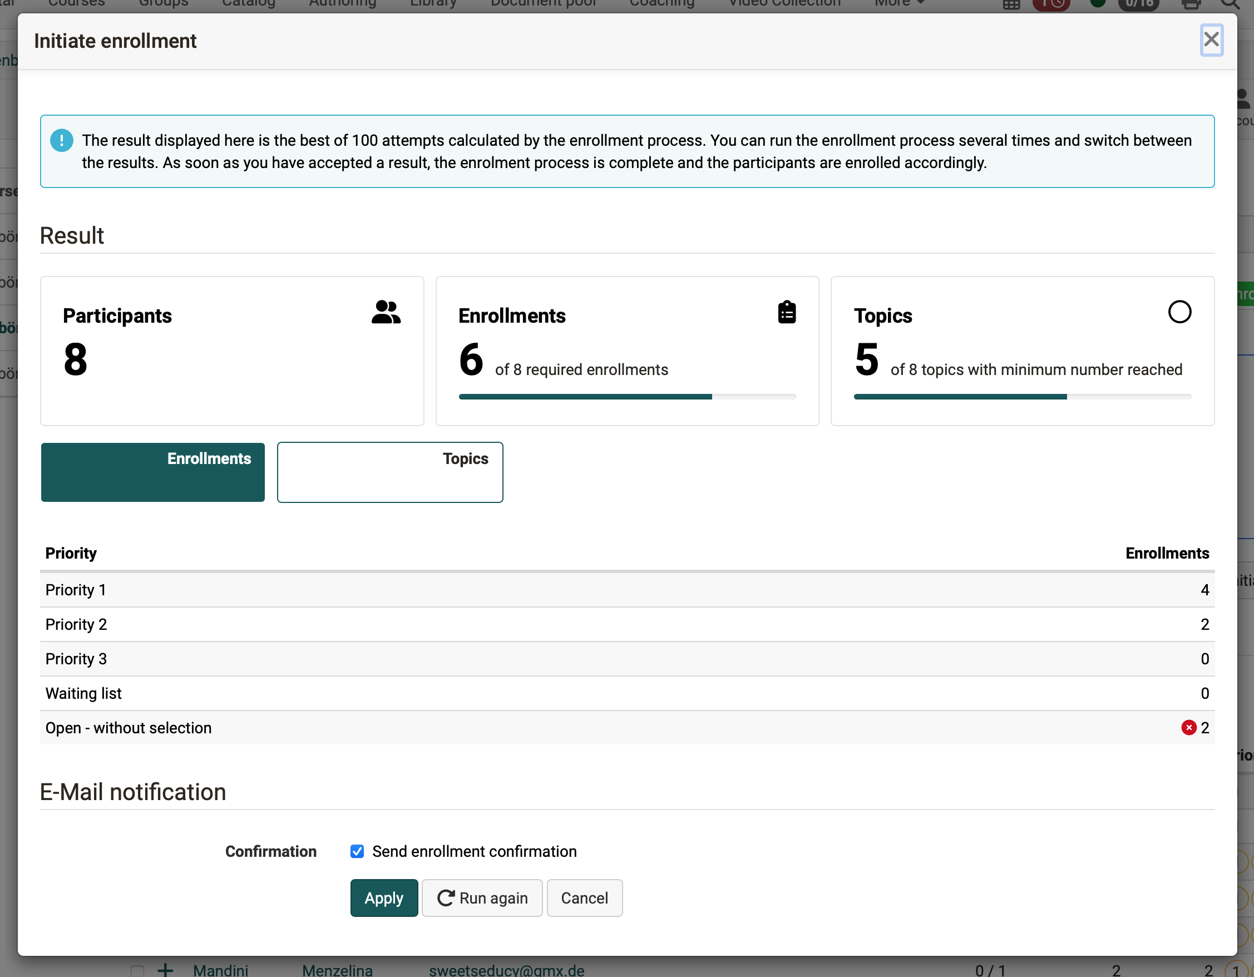This screenshot has width=1254, height=977.
Task: Click the Cancel button
Action: 584,897
